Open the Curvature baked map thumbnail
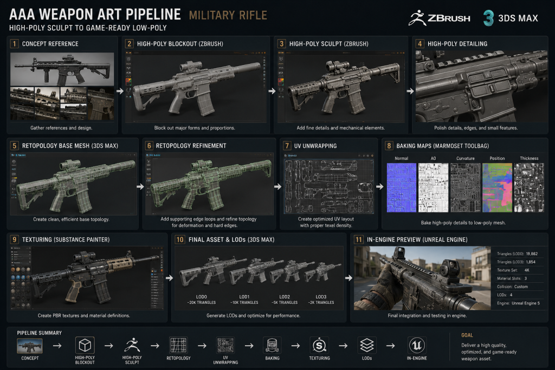 pyautogui.click(x=466, y=187)
